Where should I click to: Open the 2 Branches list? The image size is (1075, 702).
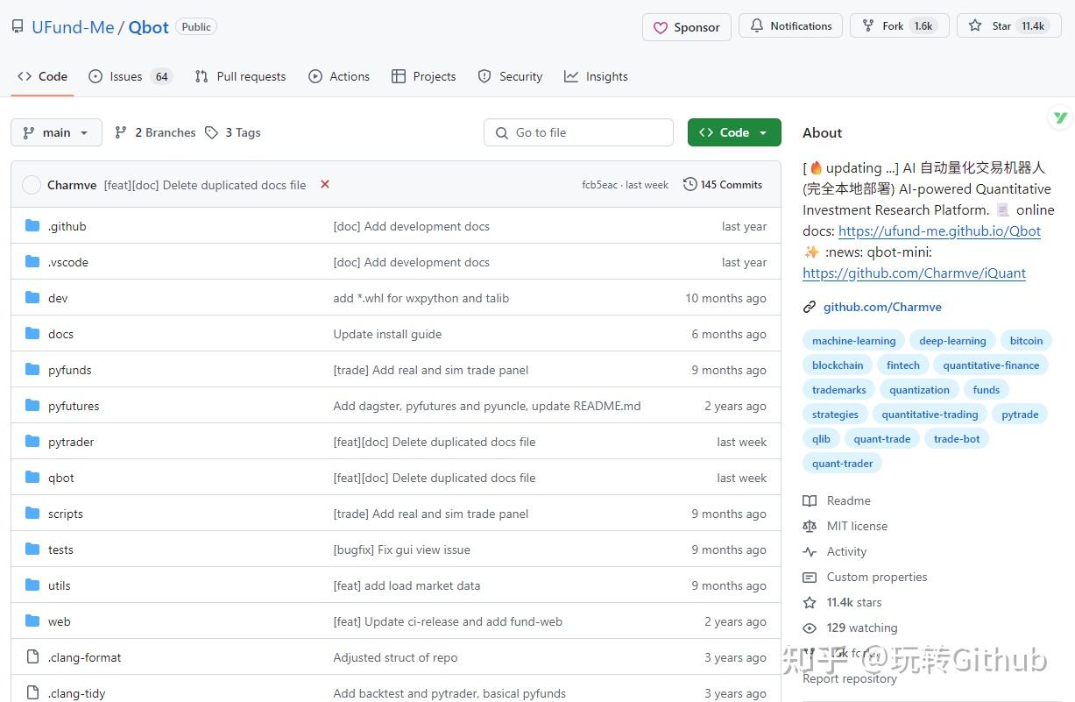(x=155, y=132)
